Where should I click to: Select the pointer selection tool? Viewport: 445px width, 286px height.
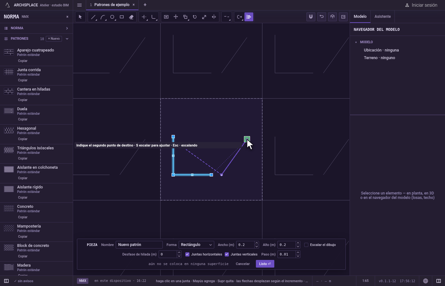[80, 17]
